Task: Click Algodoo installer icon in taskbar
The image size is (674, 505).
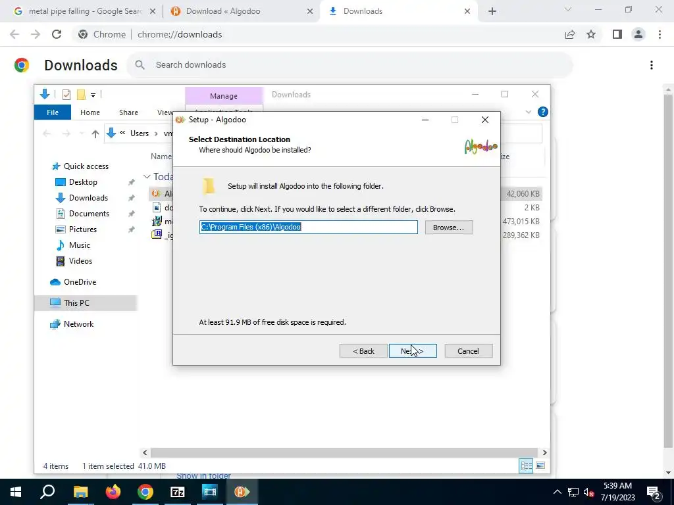Action: point(242,492)
